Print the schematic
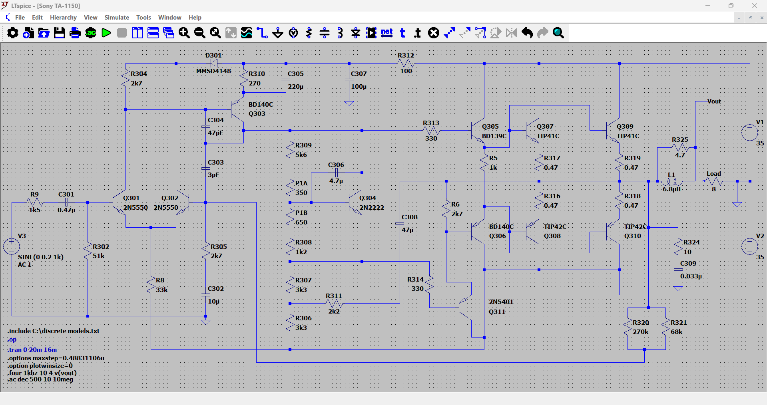Image resolution: width=767 pixels, height=405 pixels. click(75, 33)
